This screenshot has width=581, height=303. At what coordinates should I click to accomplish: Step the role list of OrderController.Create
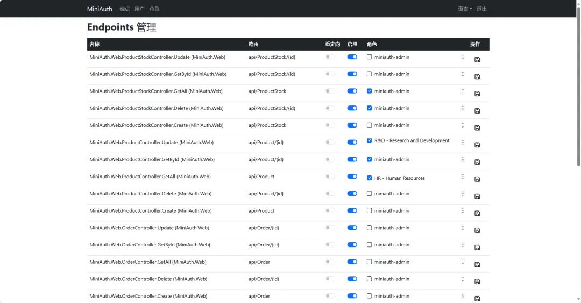(x=463, y=295)
